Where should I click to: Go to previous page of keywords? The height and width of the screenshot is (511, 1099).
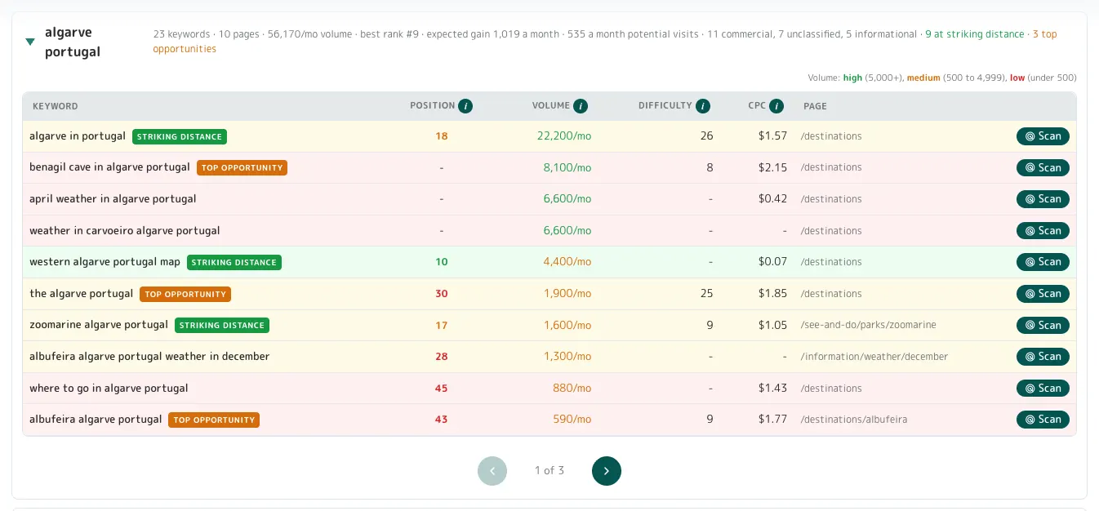[x=492, y=471]
